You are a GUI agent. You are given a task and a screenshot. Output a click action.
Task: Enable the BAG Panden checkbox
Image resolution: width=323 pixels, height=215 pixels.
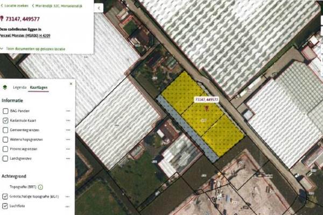point(5,111)
